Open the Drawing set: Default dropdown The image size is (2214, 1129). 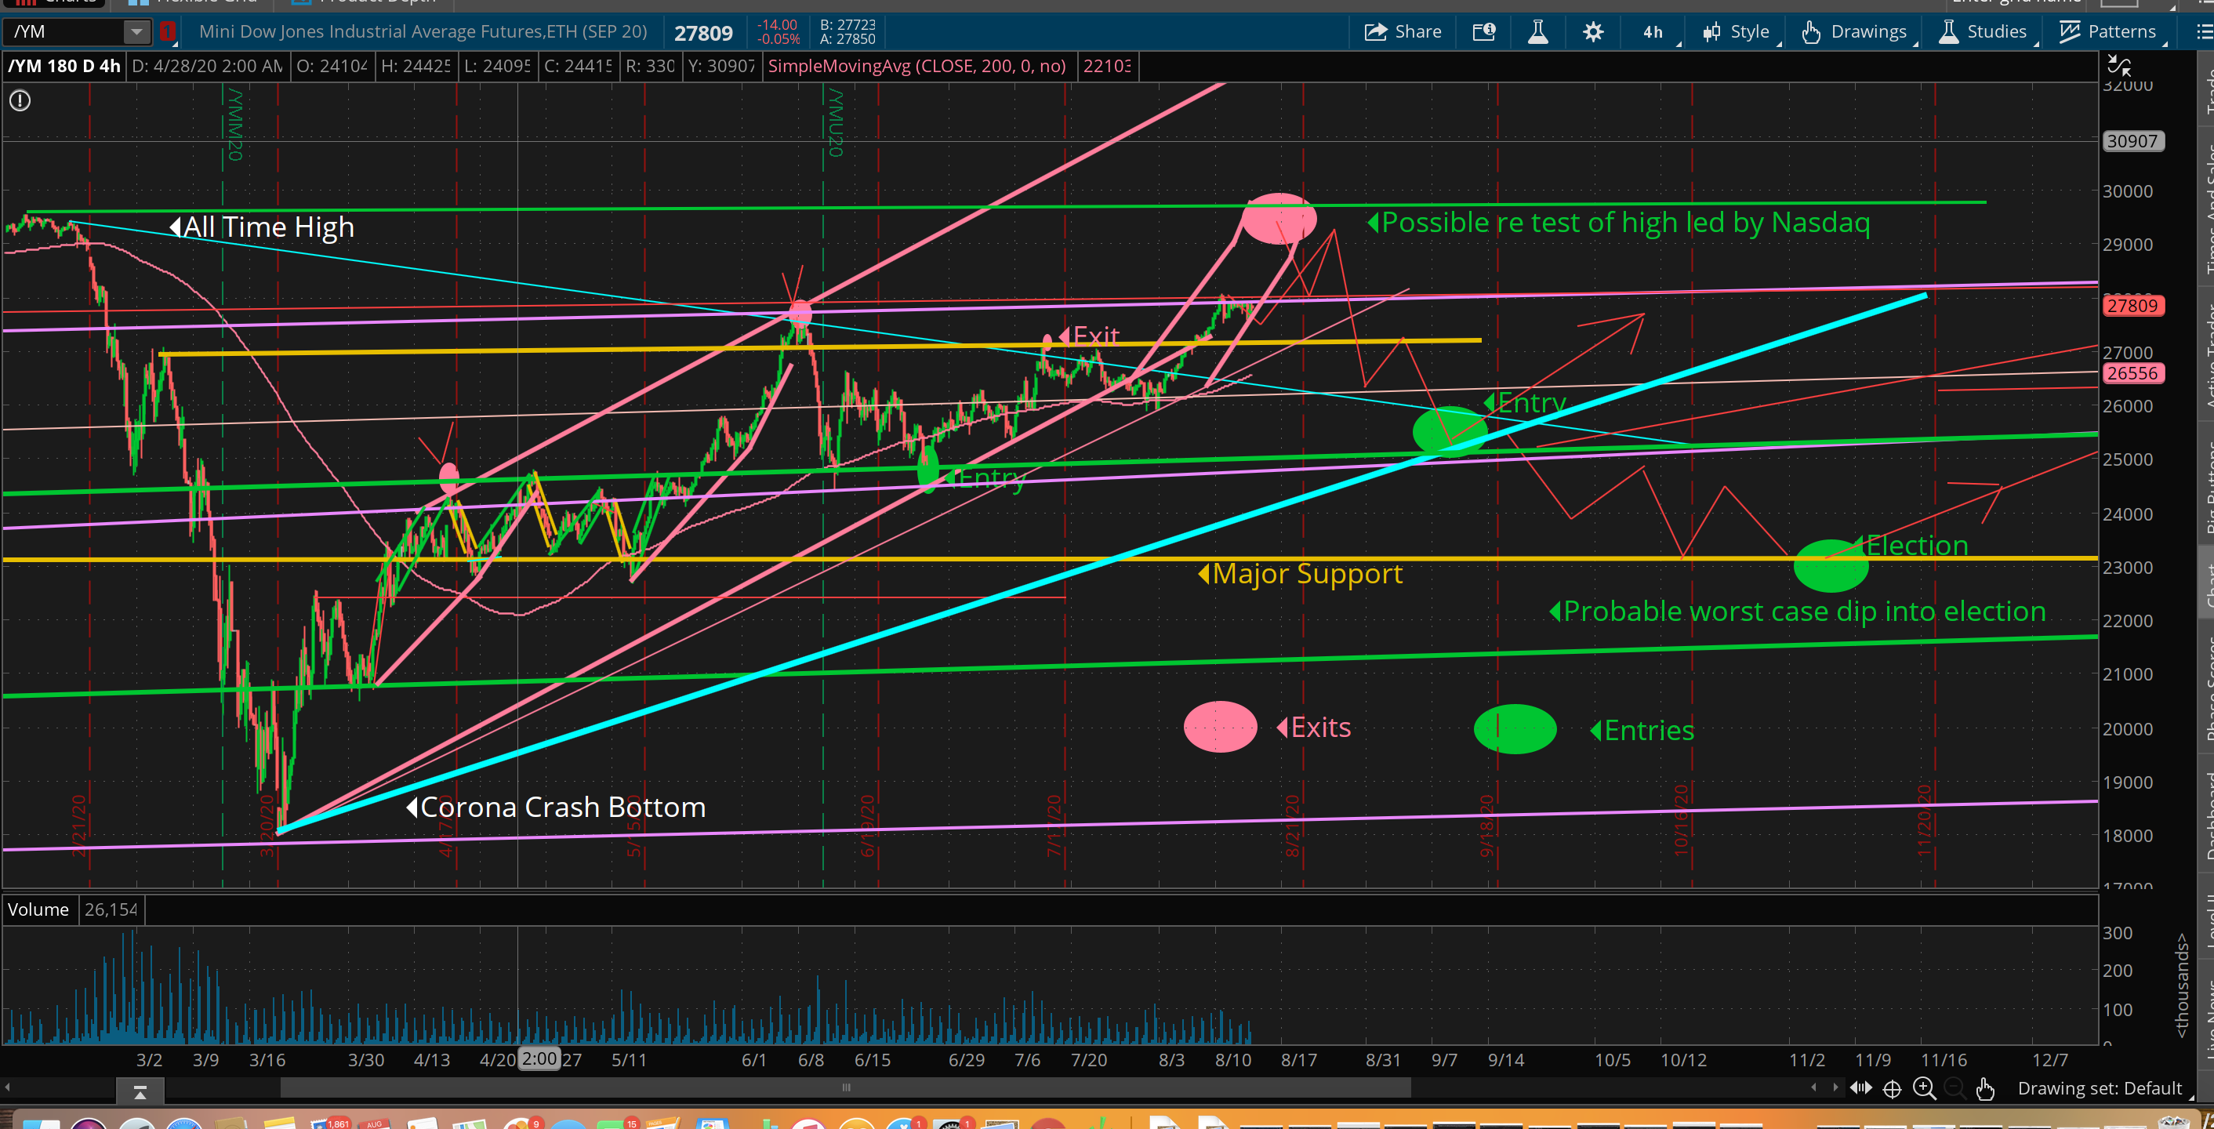point(2099,1088)
